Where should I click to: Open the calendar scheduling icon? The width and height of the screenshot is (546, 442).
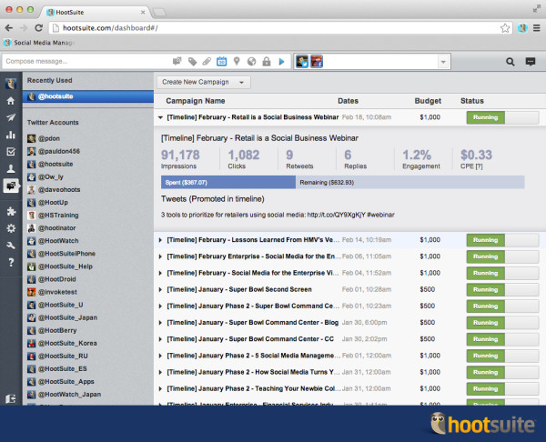click(x=221, y=62)
